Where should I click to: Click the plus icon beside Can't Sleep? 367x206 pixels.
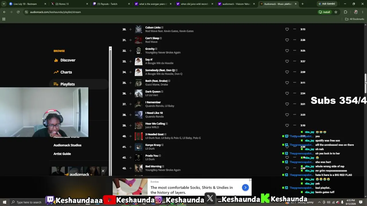130,40
